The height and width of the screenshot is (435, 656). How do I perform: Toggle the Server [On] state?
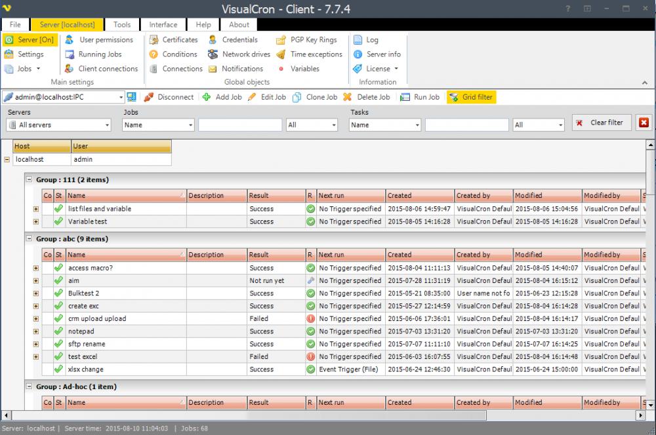[30, 39]
